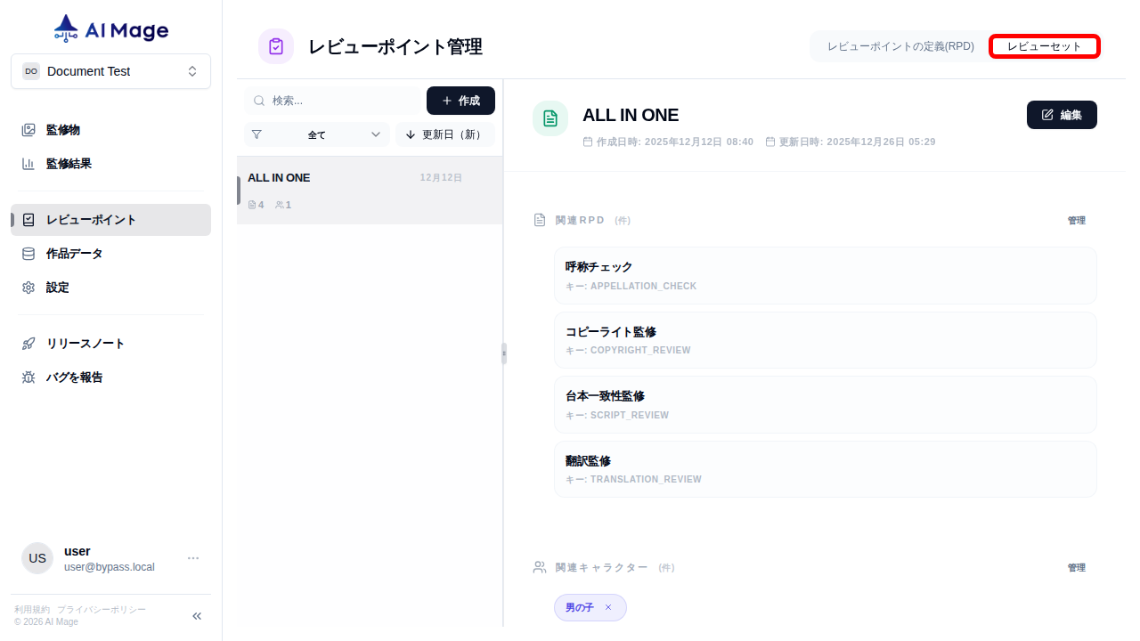Image resolution: width=1140 pixels, height=641 pixels.
Task: Open the 設定 gear icon
Action: [x=28, y=287]
